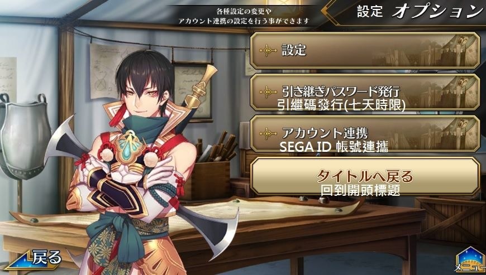Click the ornament icon beside 引き継ぎパスワード発行
The height and width of the screenshot is (275, 486).
pos(268,92)
